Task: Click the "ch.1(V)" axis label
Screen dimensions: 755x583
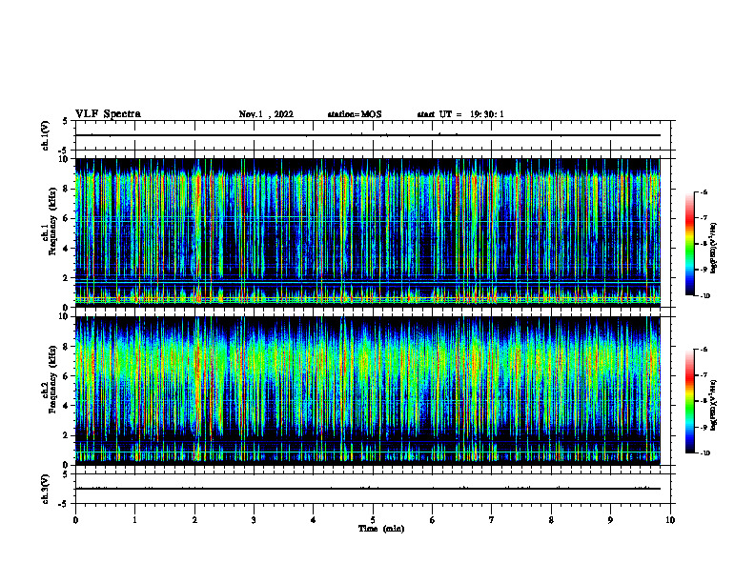Action: click(45, 135)
